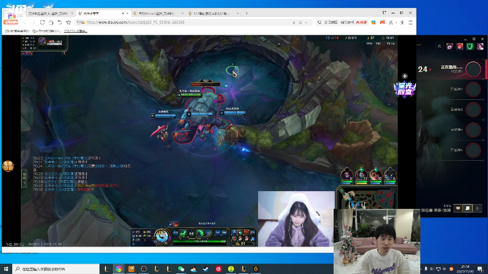The width and height of the screenshot is (488, 274).
Task: Open the address bar dropdown arrow
Action: 307,23
